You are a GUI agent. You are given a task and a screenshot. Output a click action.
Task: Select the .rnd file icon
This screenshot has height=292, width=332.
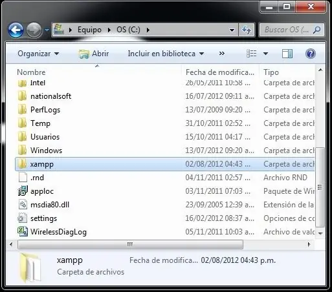[23, 177]
